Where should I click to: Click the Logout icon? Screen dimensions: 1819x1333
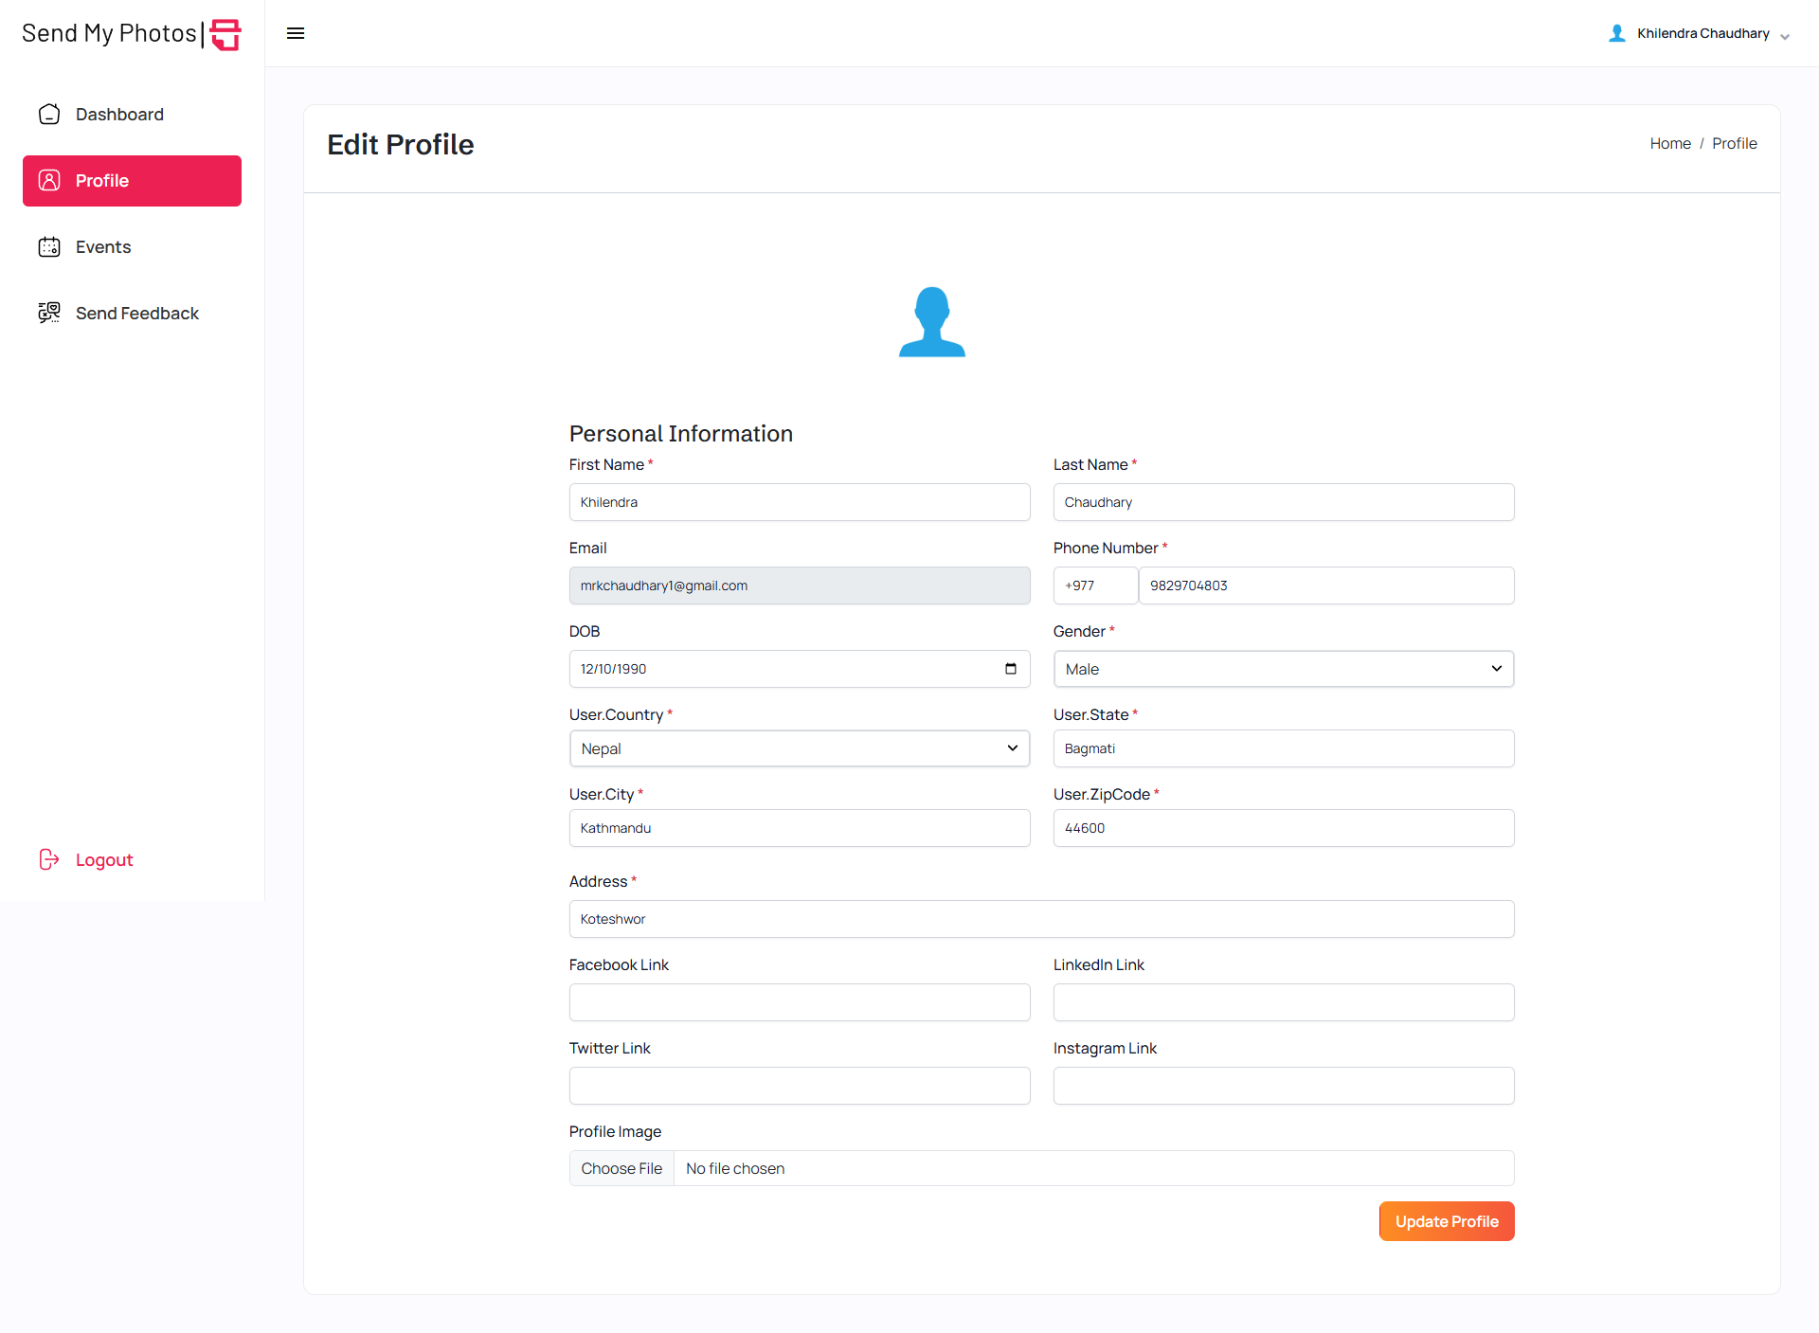(49, 859)
